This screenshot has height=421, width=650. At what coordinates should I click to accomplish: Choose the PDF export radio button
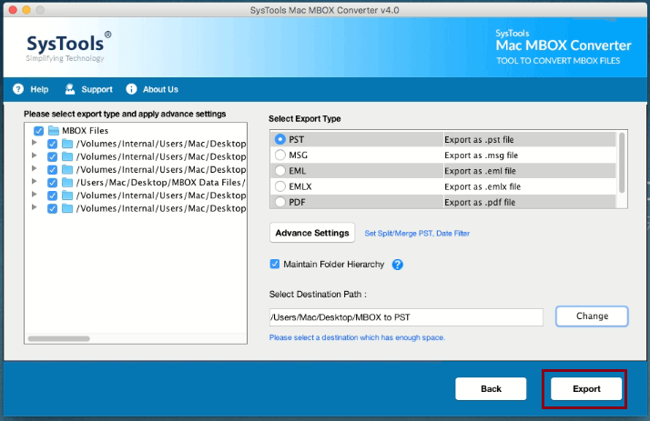coord(280,202)
